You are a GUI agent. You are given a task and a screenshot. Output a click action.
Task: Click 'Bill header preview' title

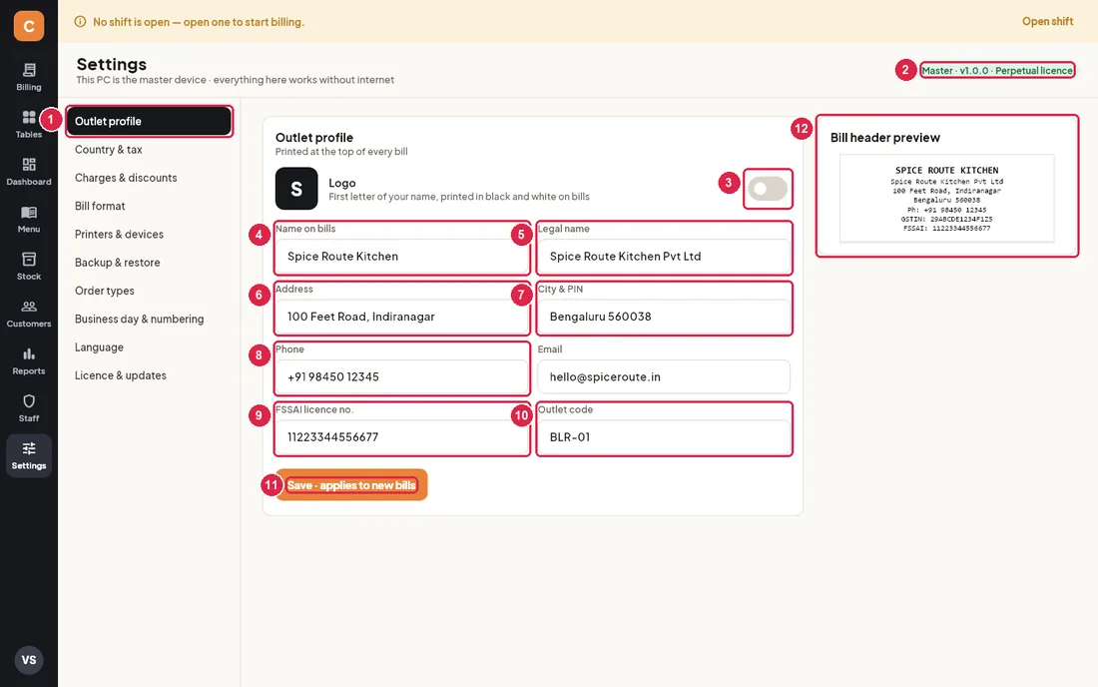point(885,137)
